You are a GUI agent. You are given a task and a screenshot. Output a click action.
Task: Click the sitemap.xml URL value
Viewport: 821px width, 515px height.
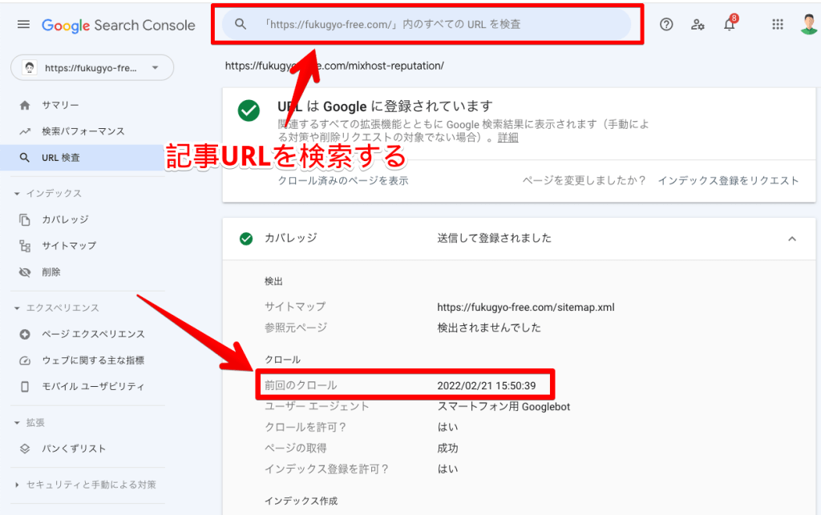click(x=526, y=308)
